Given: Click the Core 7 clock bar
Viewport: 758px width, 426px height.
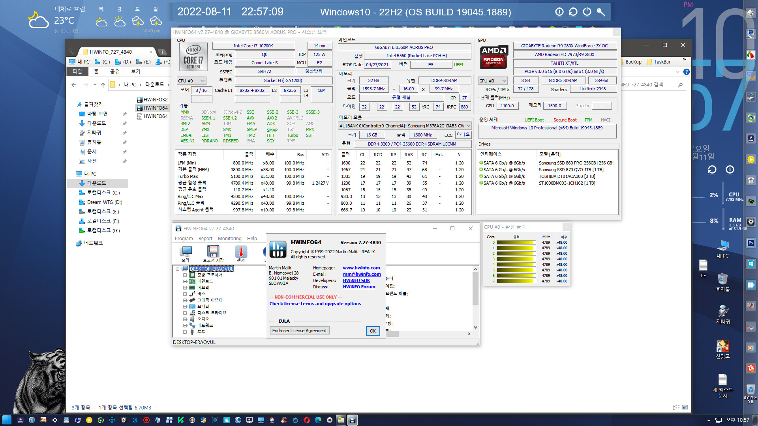Looking at the screenshot, I should click(516, 281).
